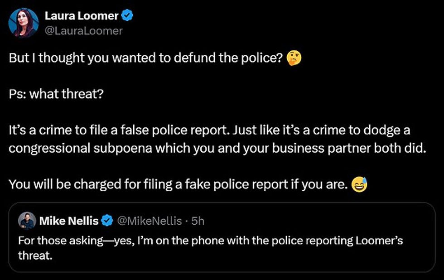Image resolution: width=444 pixels, height=280 pixels.
Task: Click the word "Loomer's" in quoted post
Action: click(x=381, y=241)
